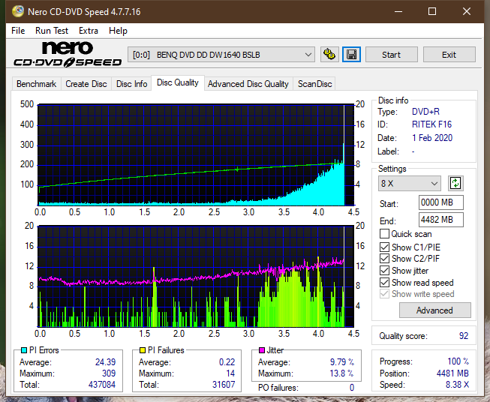Click the PIF and jitter graph area
Viewport: 490px width, 402px height.
point(196,277)
